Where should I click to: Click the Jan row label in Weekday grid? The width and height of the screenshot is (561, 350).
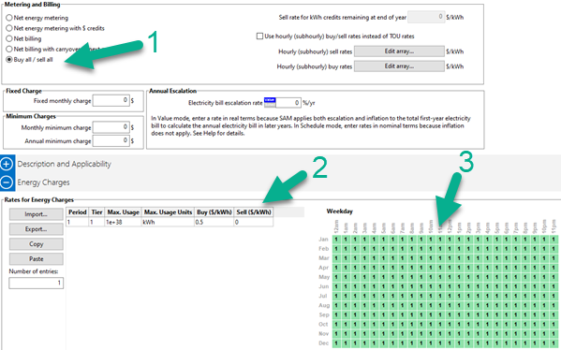coord(323,240)
